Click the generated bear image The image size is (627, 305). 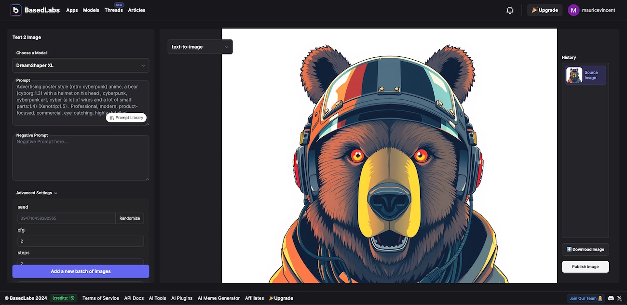389,156
